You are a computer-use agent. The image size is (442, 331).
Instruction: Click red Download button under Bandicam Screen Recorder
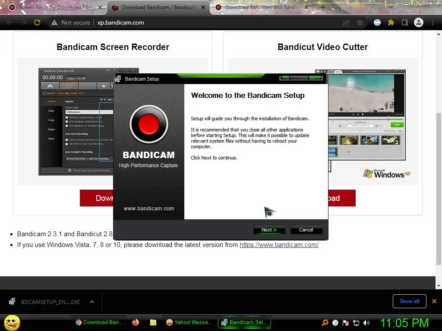pos(97,198)
